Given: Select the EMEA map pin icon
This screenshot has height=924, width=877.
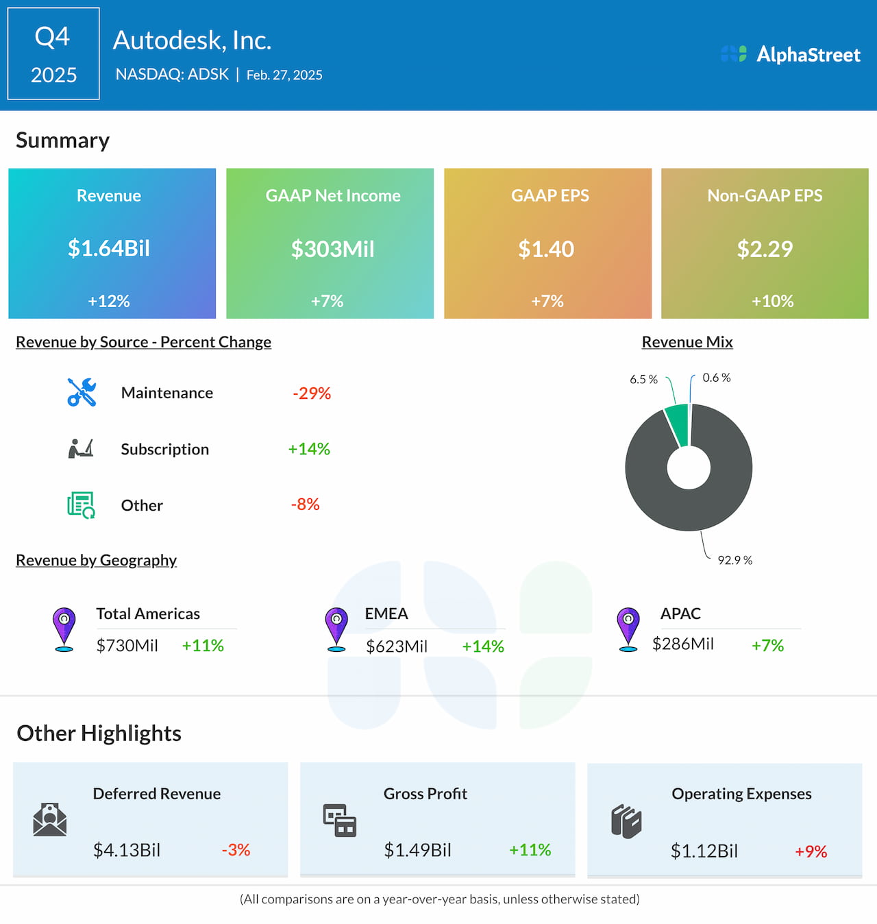Looking at the screenshot, I should coord(336,625).
